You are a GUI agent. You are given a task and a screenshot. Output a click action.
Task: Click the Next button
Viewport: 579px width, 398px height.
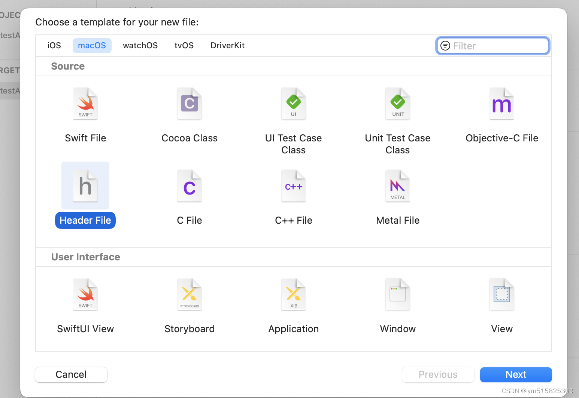tap(516, 374)
